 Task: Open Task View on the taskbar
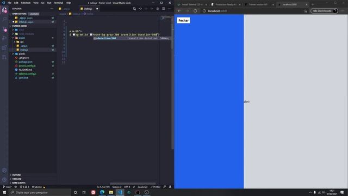(x=84, y=192)
